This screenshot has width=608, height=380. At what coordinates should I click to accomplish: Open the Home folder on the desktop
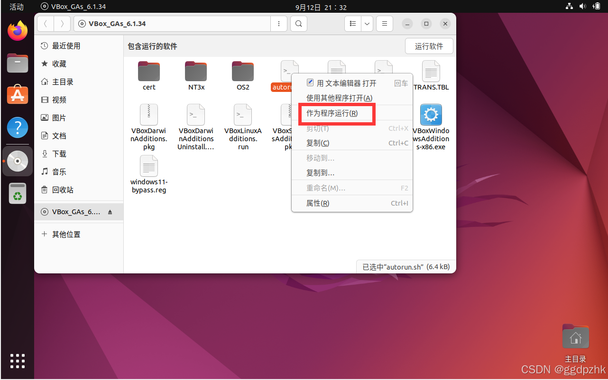pyautogui.click(x=575, y=343)
